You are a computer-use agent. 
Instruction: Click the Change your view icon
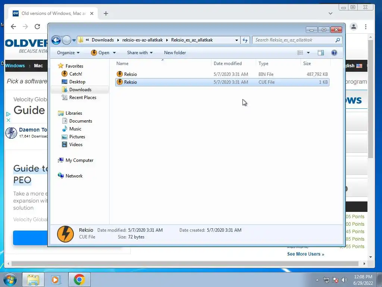(x=300, y=53)
